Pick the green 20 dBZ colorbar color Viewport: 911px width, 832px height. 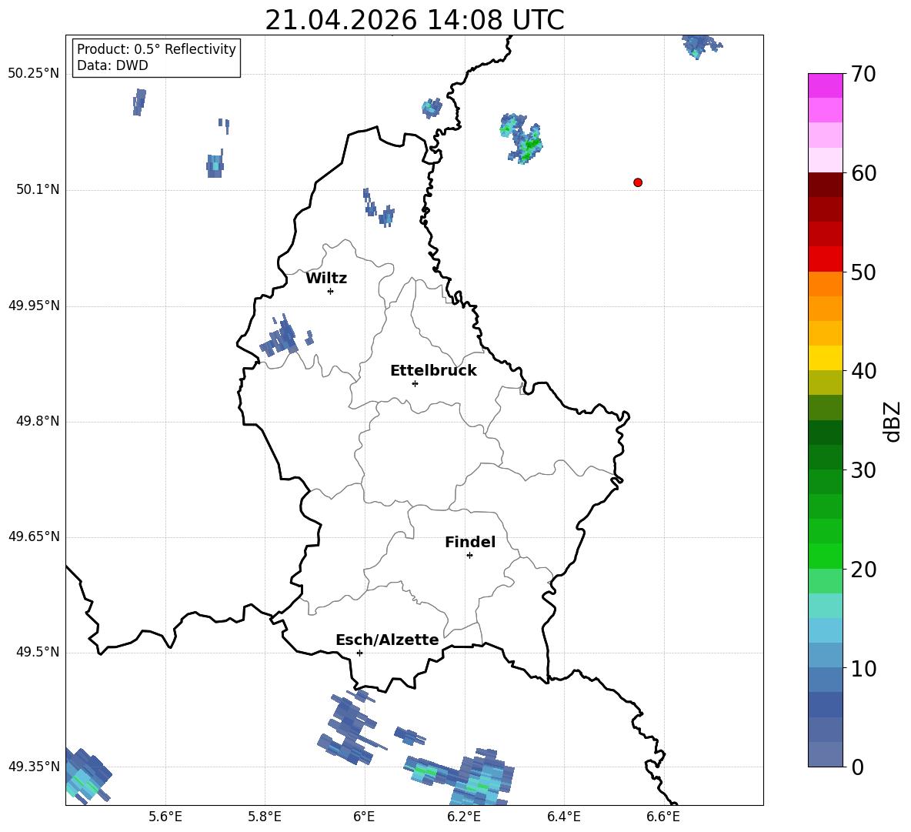pos(825,556)
